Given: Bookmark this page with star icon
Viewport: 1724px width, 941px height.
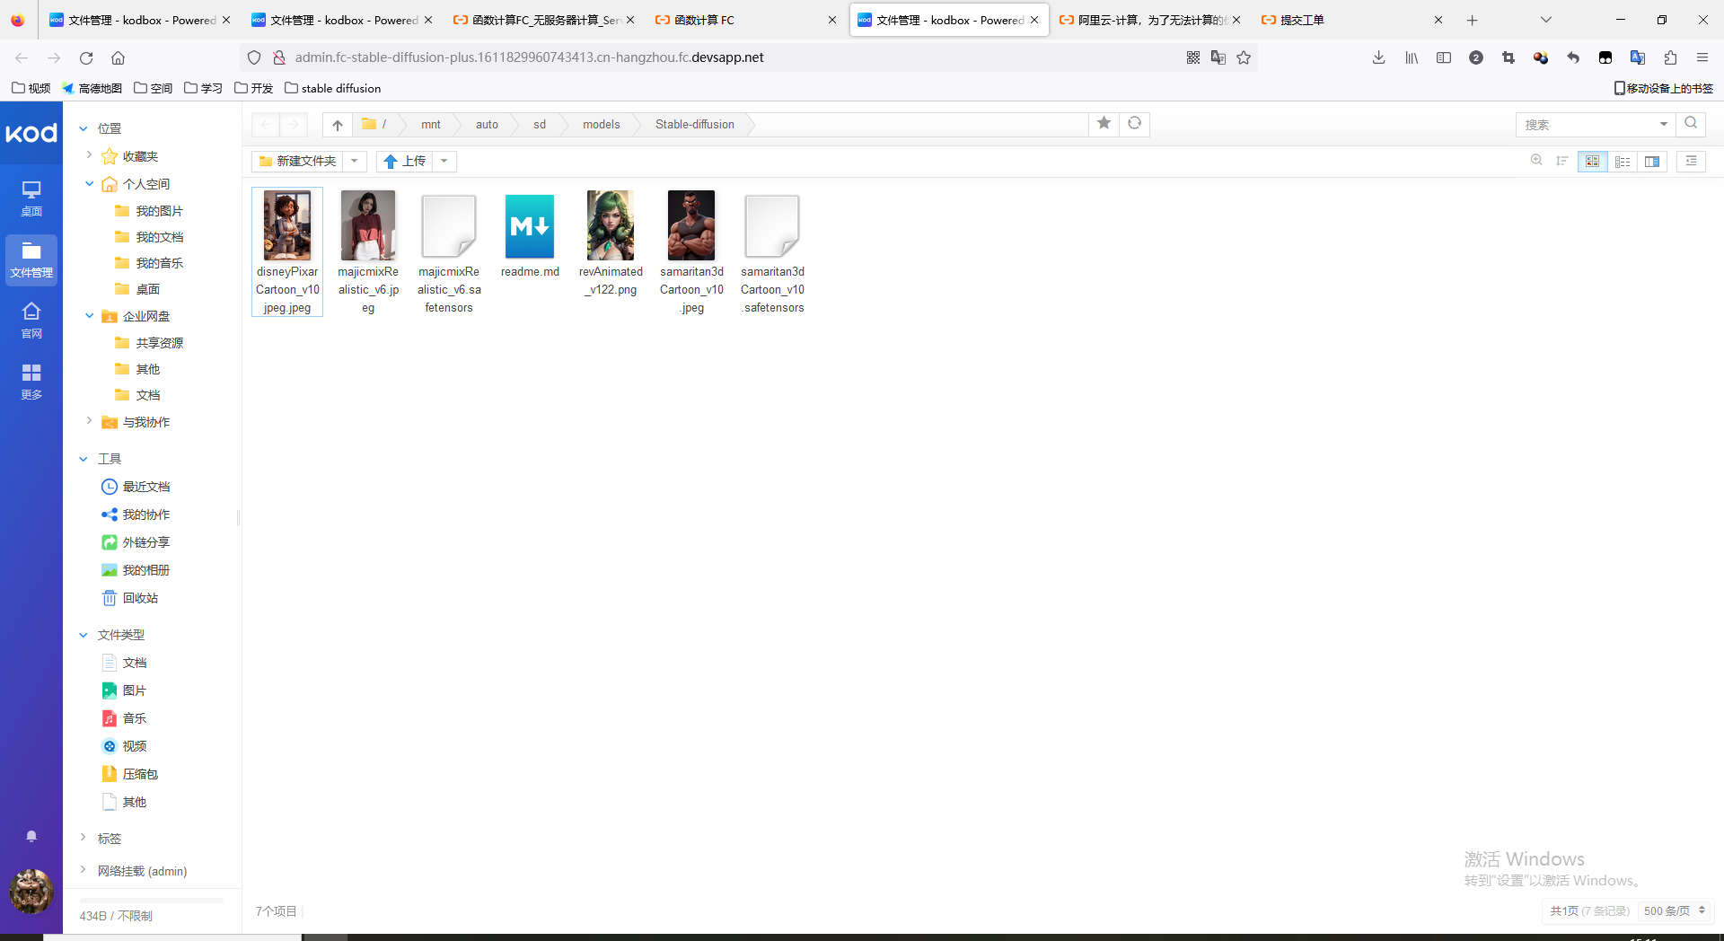Looking at the screenshot, I should 1244,57.
